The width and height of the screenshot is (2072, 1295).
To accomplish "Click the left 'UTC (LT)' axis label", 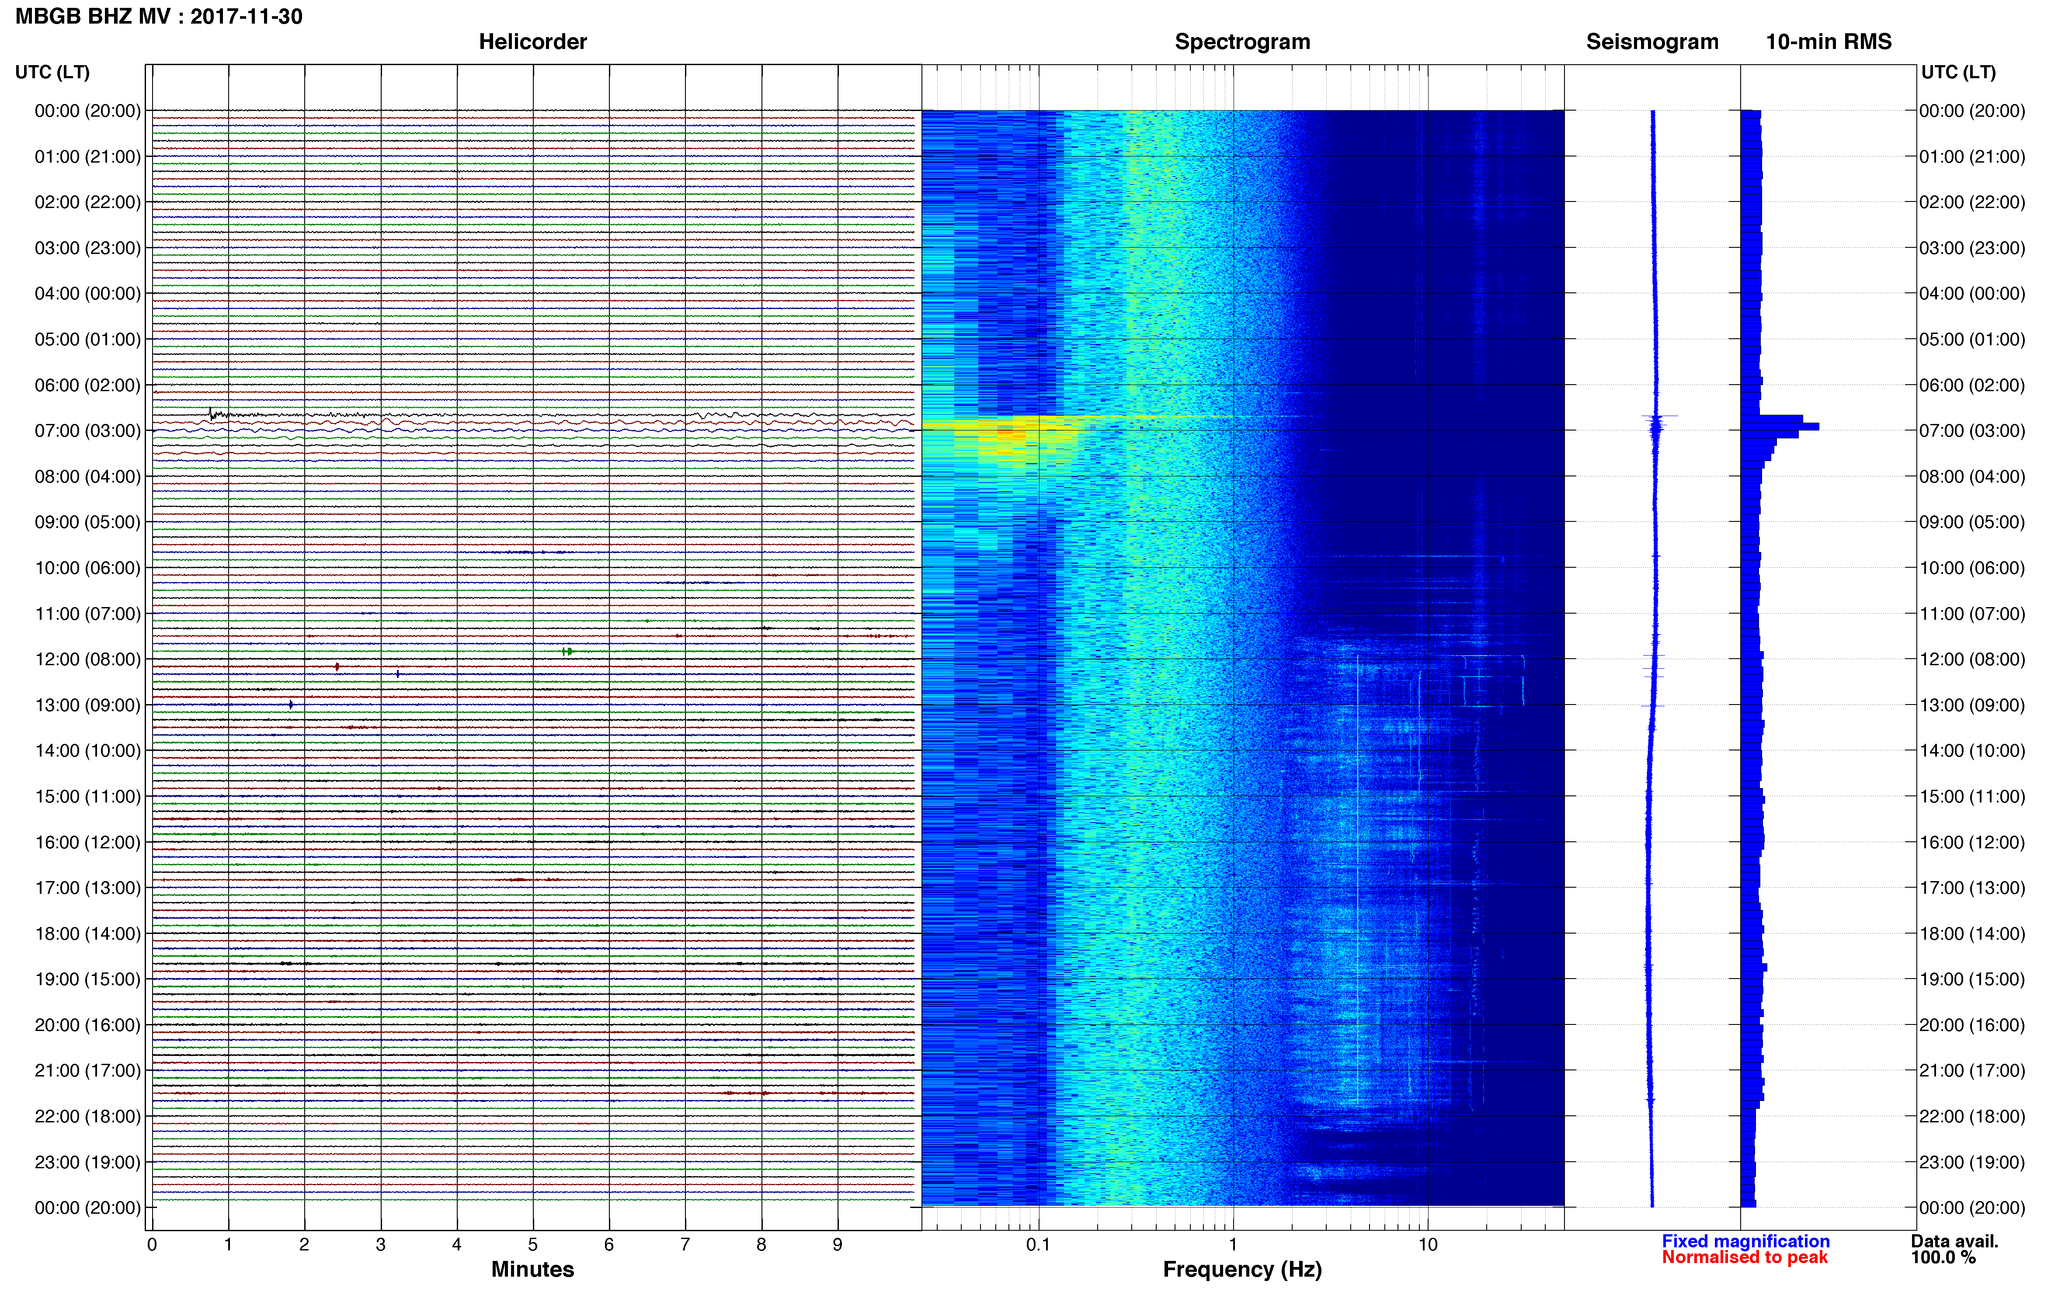I will point(52,72).
